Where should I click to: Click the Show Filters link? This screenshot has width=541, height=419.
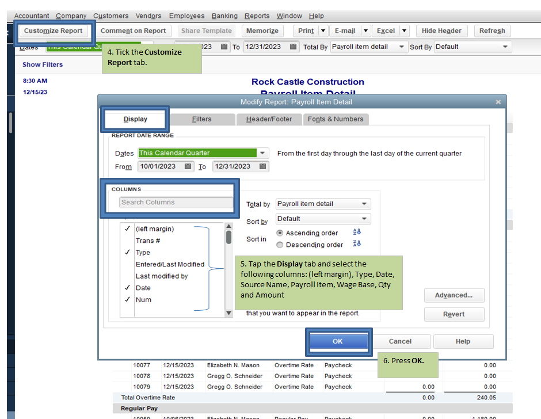[x=43, y=64]
